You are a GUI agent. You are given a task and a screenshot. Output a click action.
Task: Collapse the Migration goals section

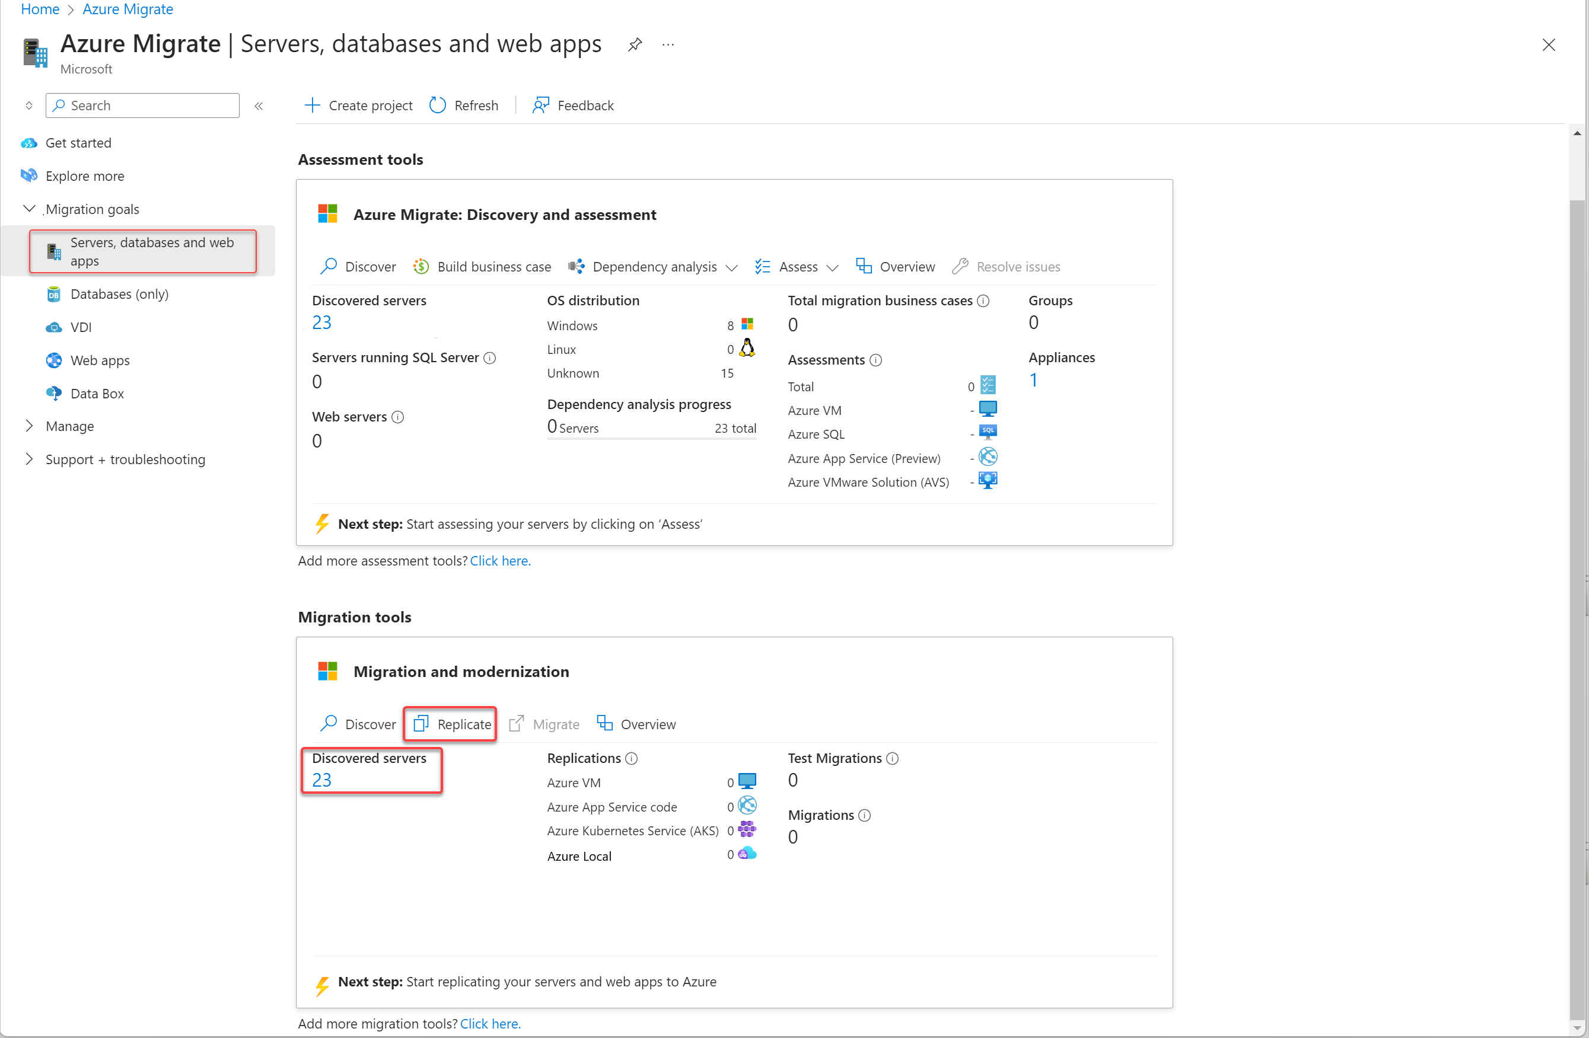[30, 209]
